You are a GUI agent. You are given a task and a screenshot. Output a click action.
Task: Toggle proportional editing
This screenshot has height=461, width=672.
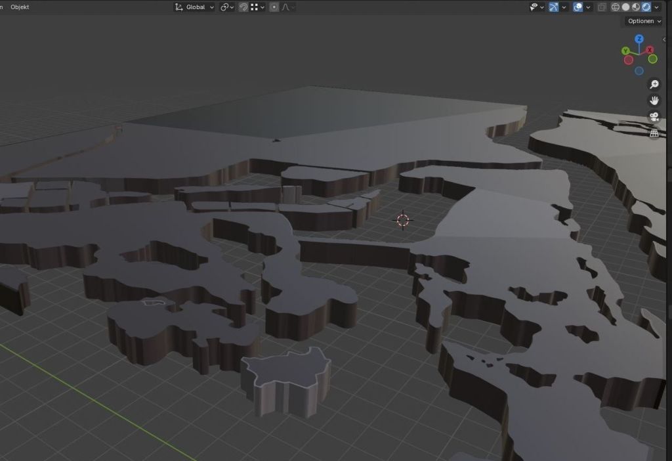coord(274,7)
